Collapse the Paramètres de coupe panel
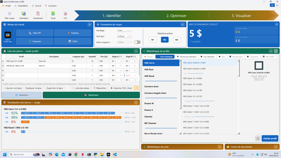Image resolution: width=281 pixels, height=158 pixels. (x=182, y=25)
